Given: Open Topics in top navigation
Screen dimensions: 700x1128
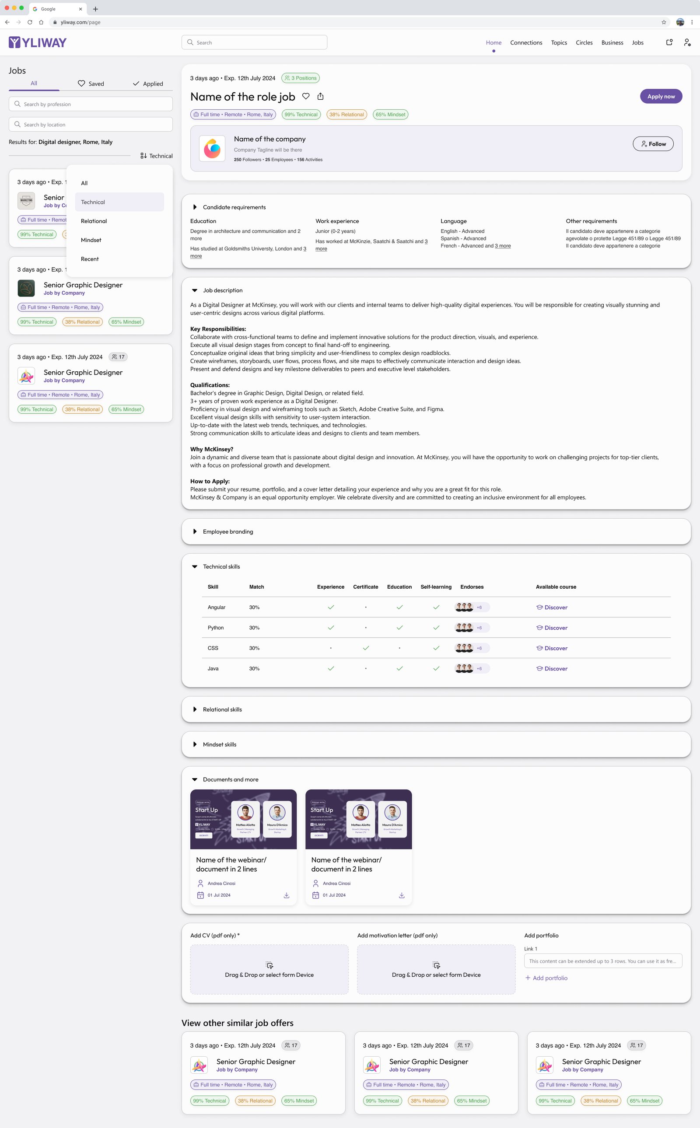Looking at the screenshot, I should tap(559, 42).
